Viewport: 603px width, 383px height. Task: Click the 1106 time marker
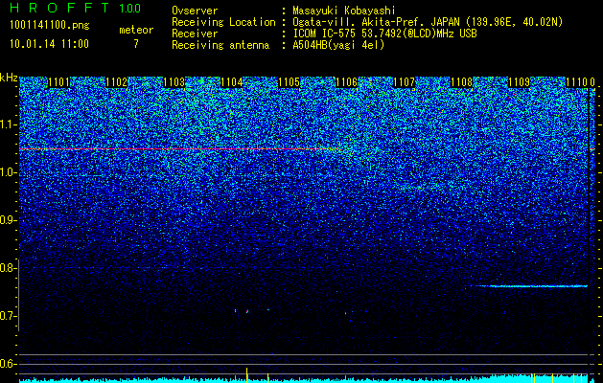[x=346, y=82]
